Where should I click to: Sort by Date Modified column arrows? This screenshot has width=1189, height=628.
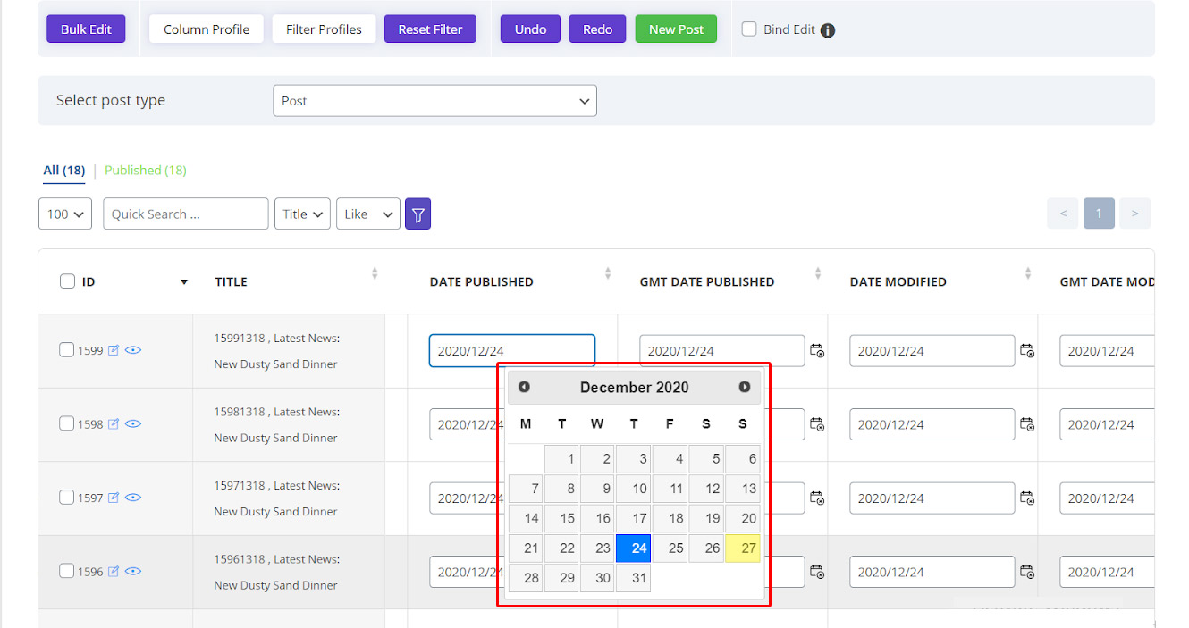[x=1028, y=273]
